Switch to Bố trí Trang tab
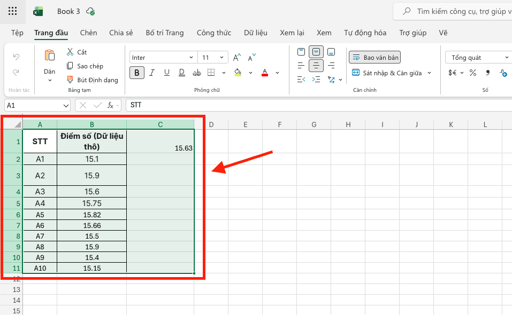This screenshot has width=512, height=315. click(x=165, y=33)
